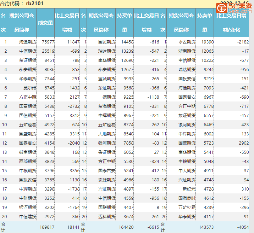Click the 成交量 column header
Viewport: 254px width, 233px height.
(x=45, y=23)
